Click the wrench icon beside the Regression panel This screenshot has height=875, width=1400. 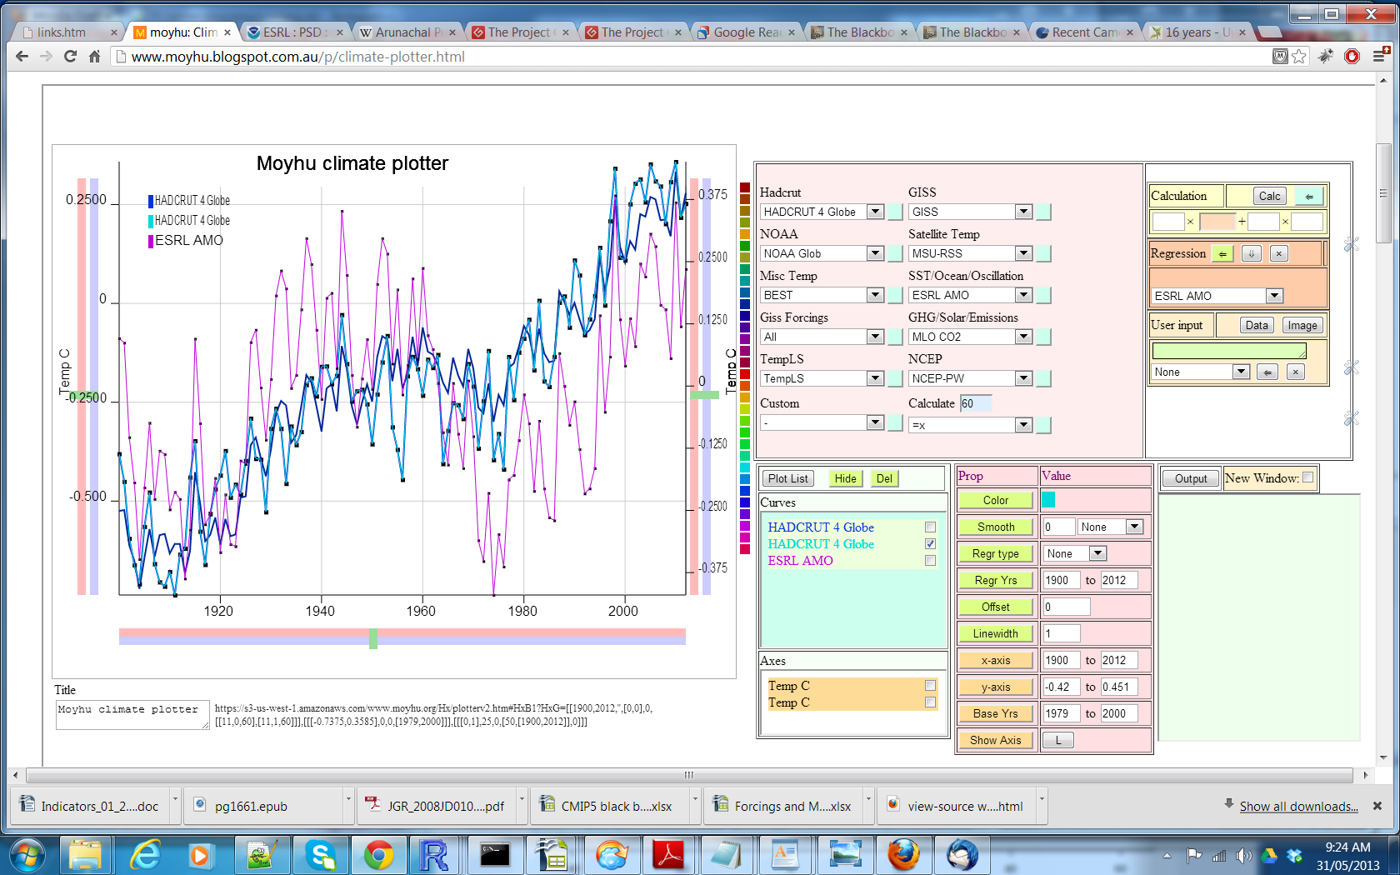click(1351, 244)
